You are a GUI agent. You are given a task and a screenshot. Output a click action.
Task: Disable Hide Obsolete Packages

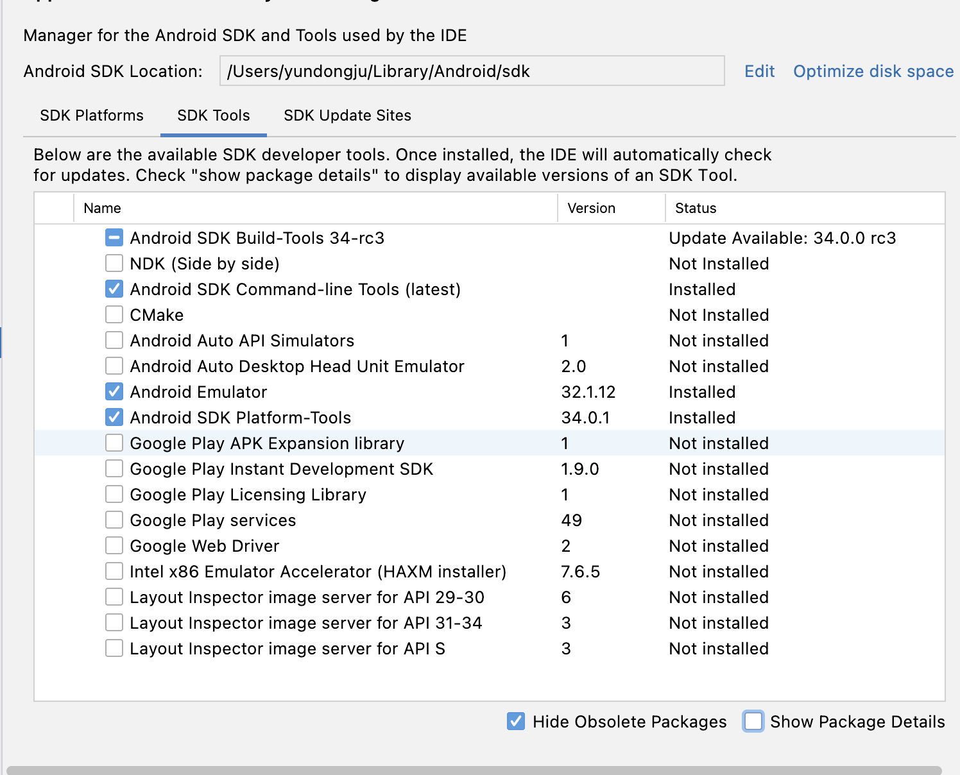(516, 722)
